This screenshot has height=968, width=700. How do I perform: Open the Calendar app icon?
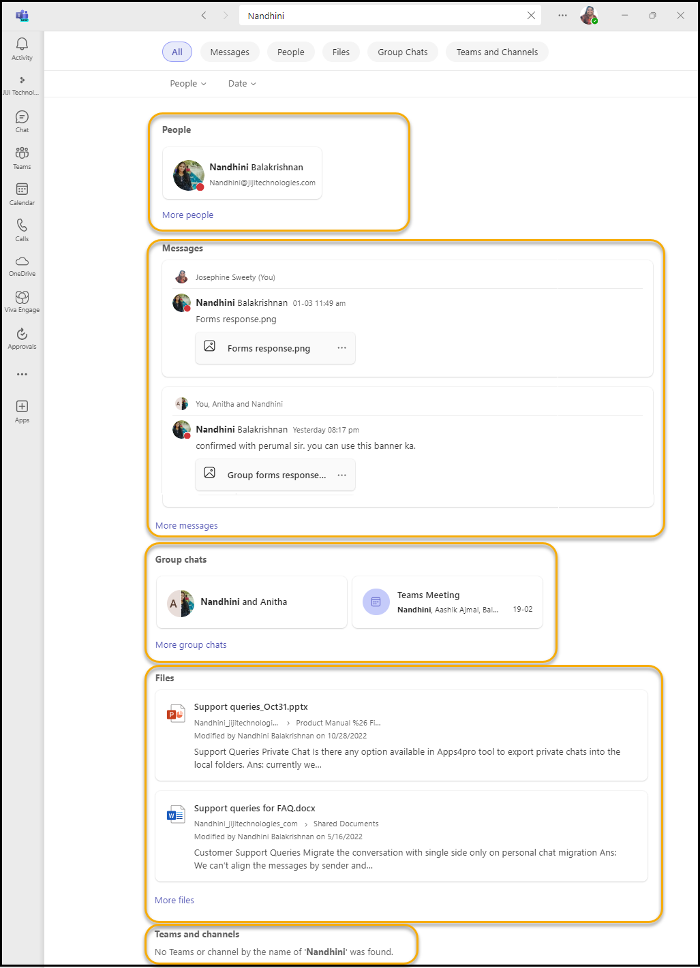tap(22, 193)
